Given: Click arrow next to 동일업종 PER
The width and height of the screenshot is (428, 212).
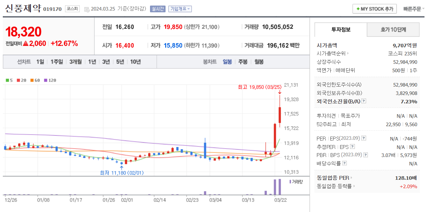Looking at the screenshot, I should 351,178.
